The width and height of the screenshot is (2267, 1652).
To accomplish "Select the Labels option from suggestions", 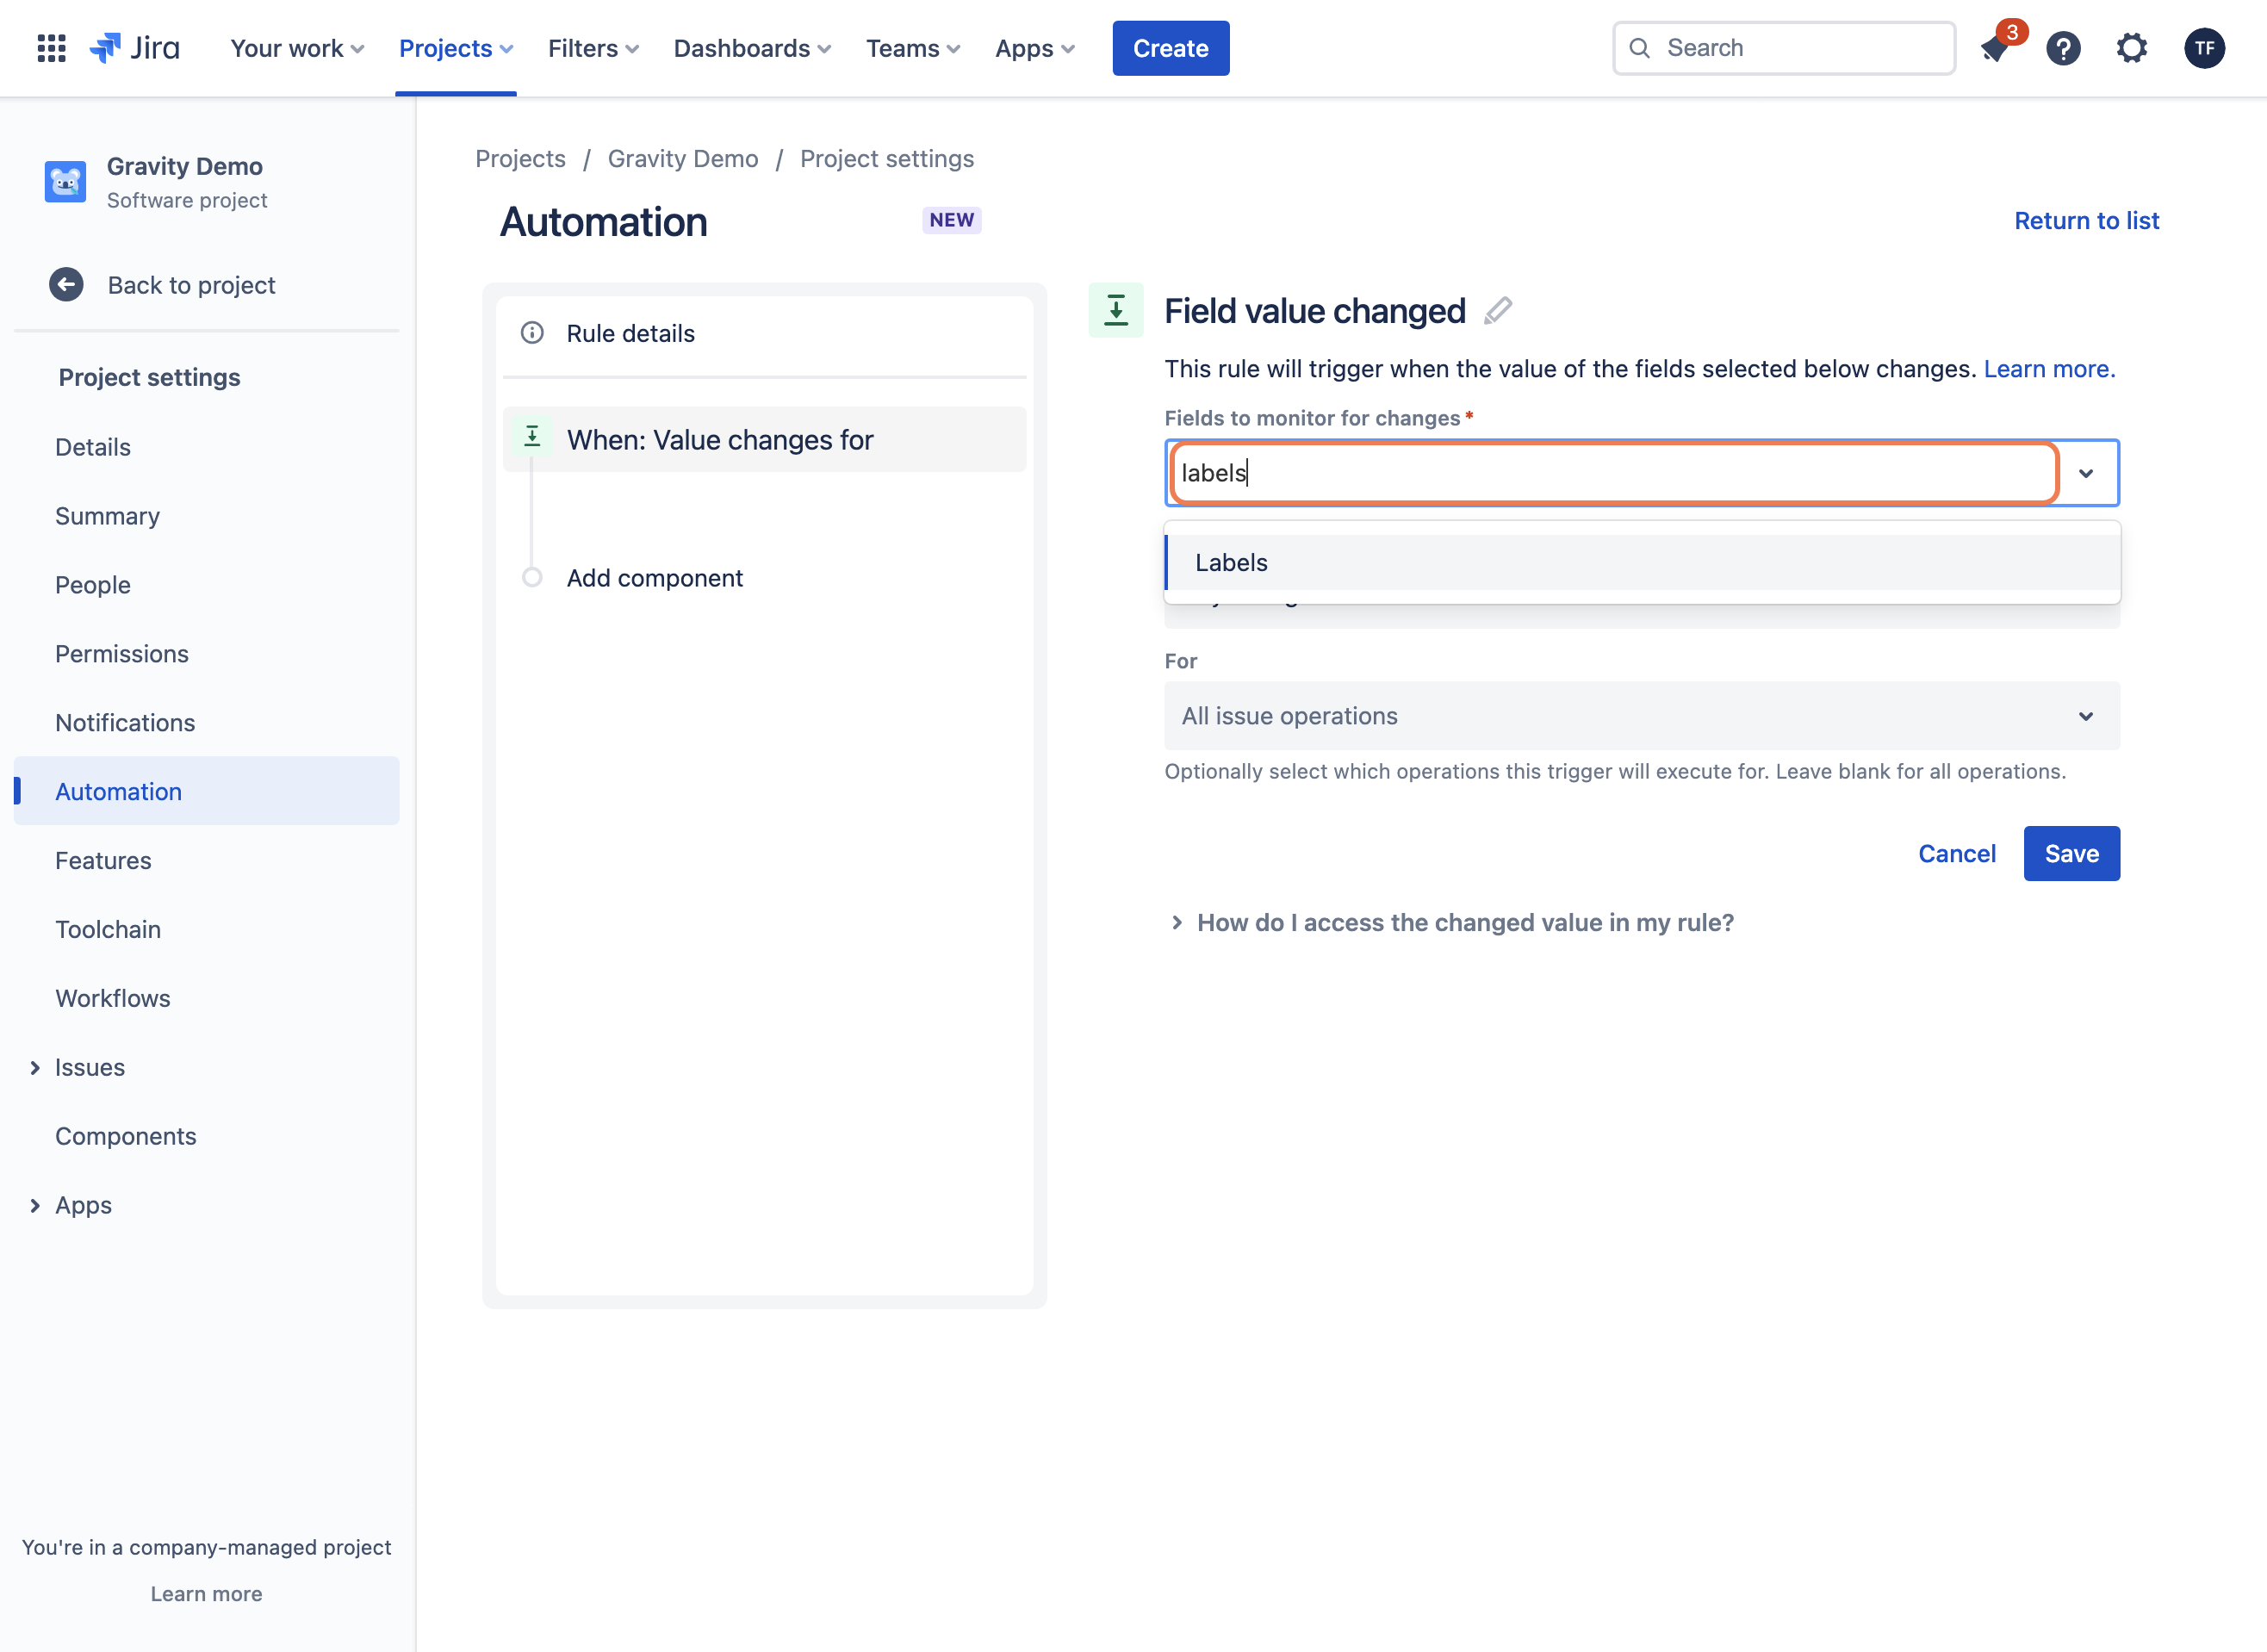I will (x=1641, y=562).
